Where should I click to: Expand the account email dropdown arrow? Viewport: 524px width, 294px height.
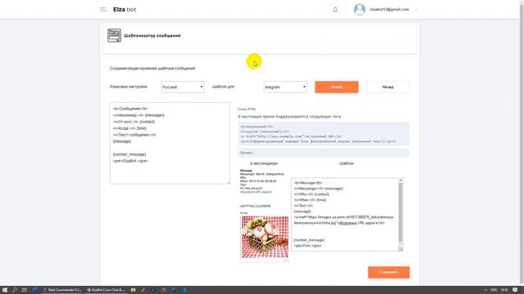[x=417, y=10]
